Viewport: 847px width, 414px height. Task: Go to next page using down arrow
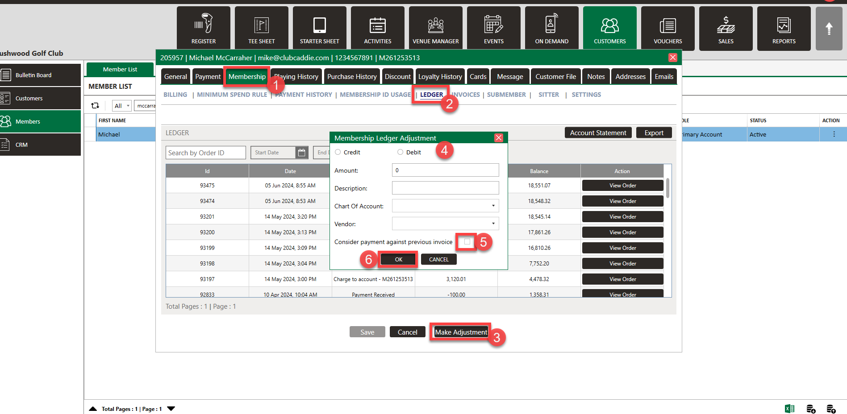[171, 409]
